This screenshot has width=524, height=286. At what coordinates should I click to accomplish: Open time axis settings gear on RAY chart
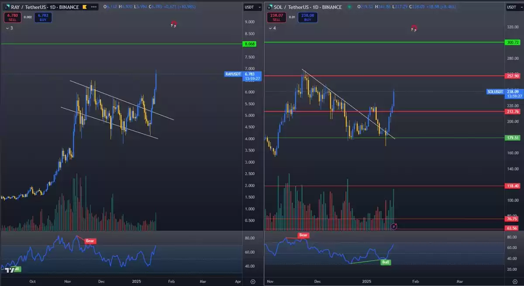[x=253, y=281]
